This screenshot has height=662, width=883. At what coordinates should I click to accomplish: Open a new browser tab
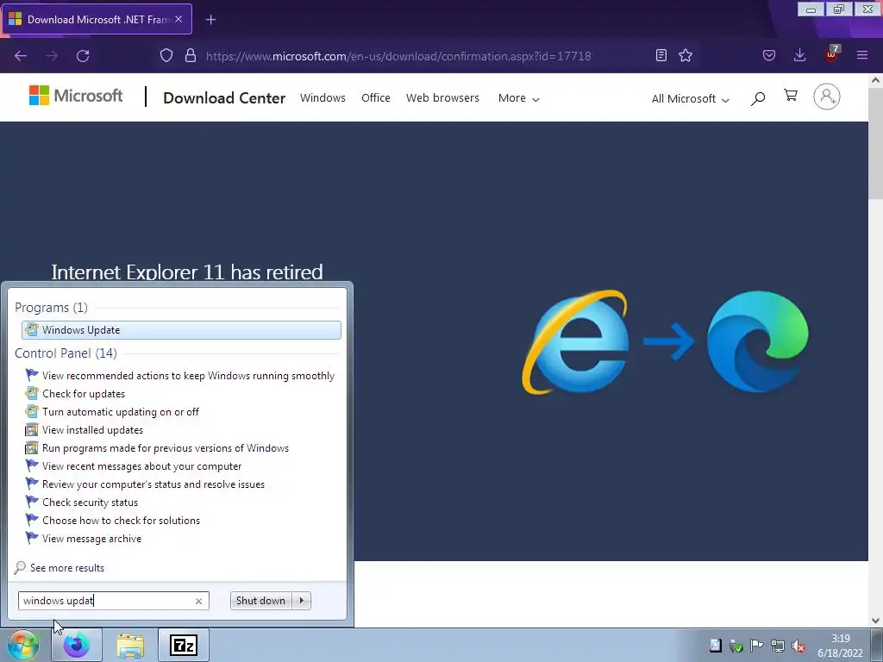click(x=210, y=20)
